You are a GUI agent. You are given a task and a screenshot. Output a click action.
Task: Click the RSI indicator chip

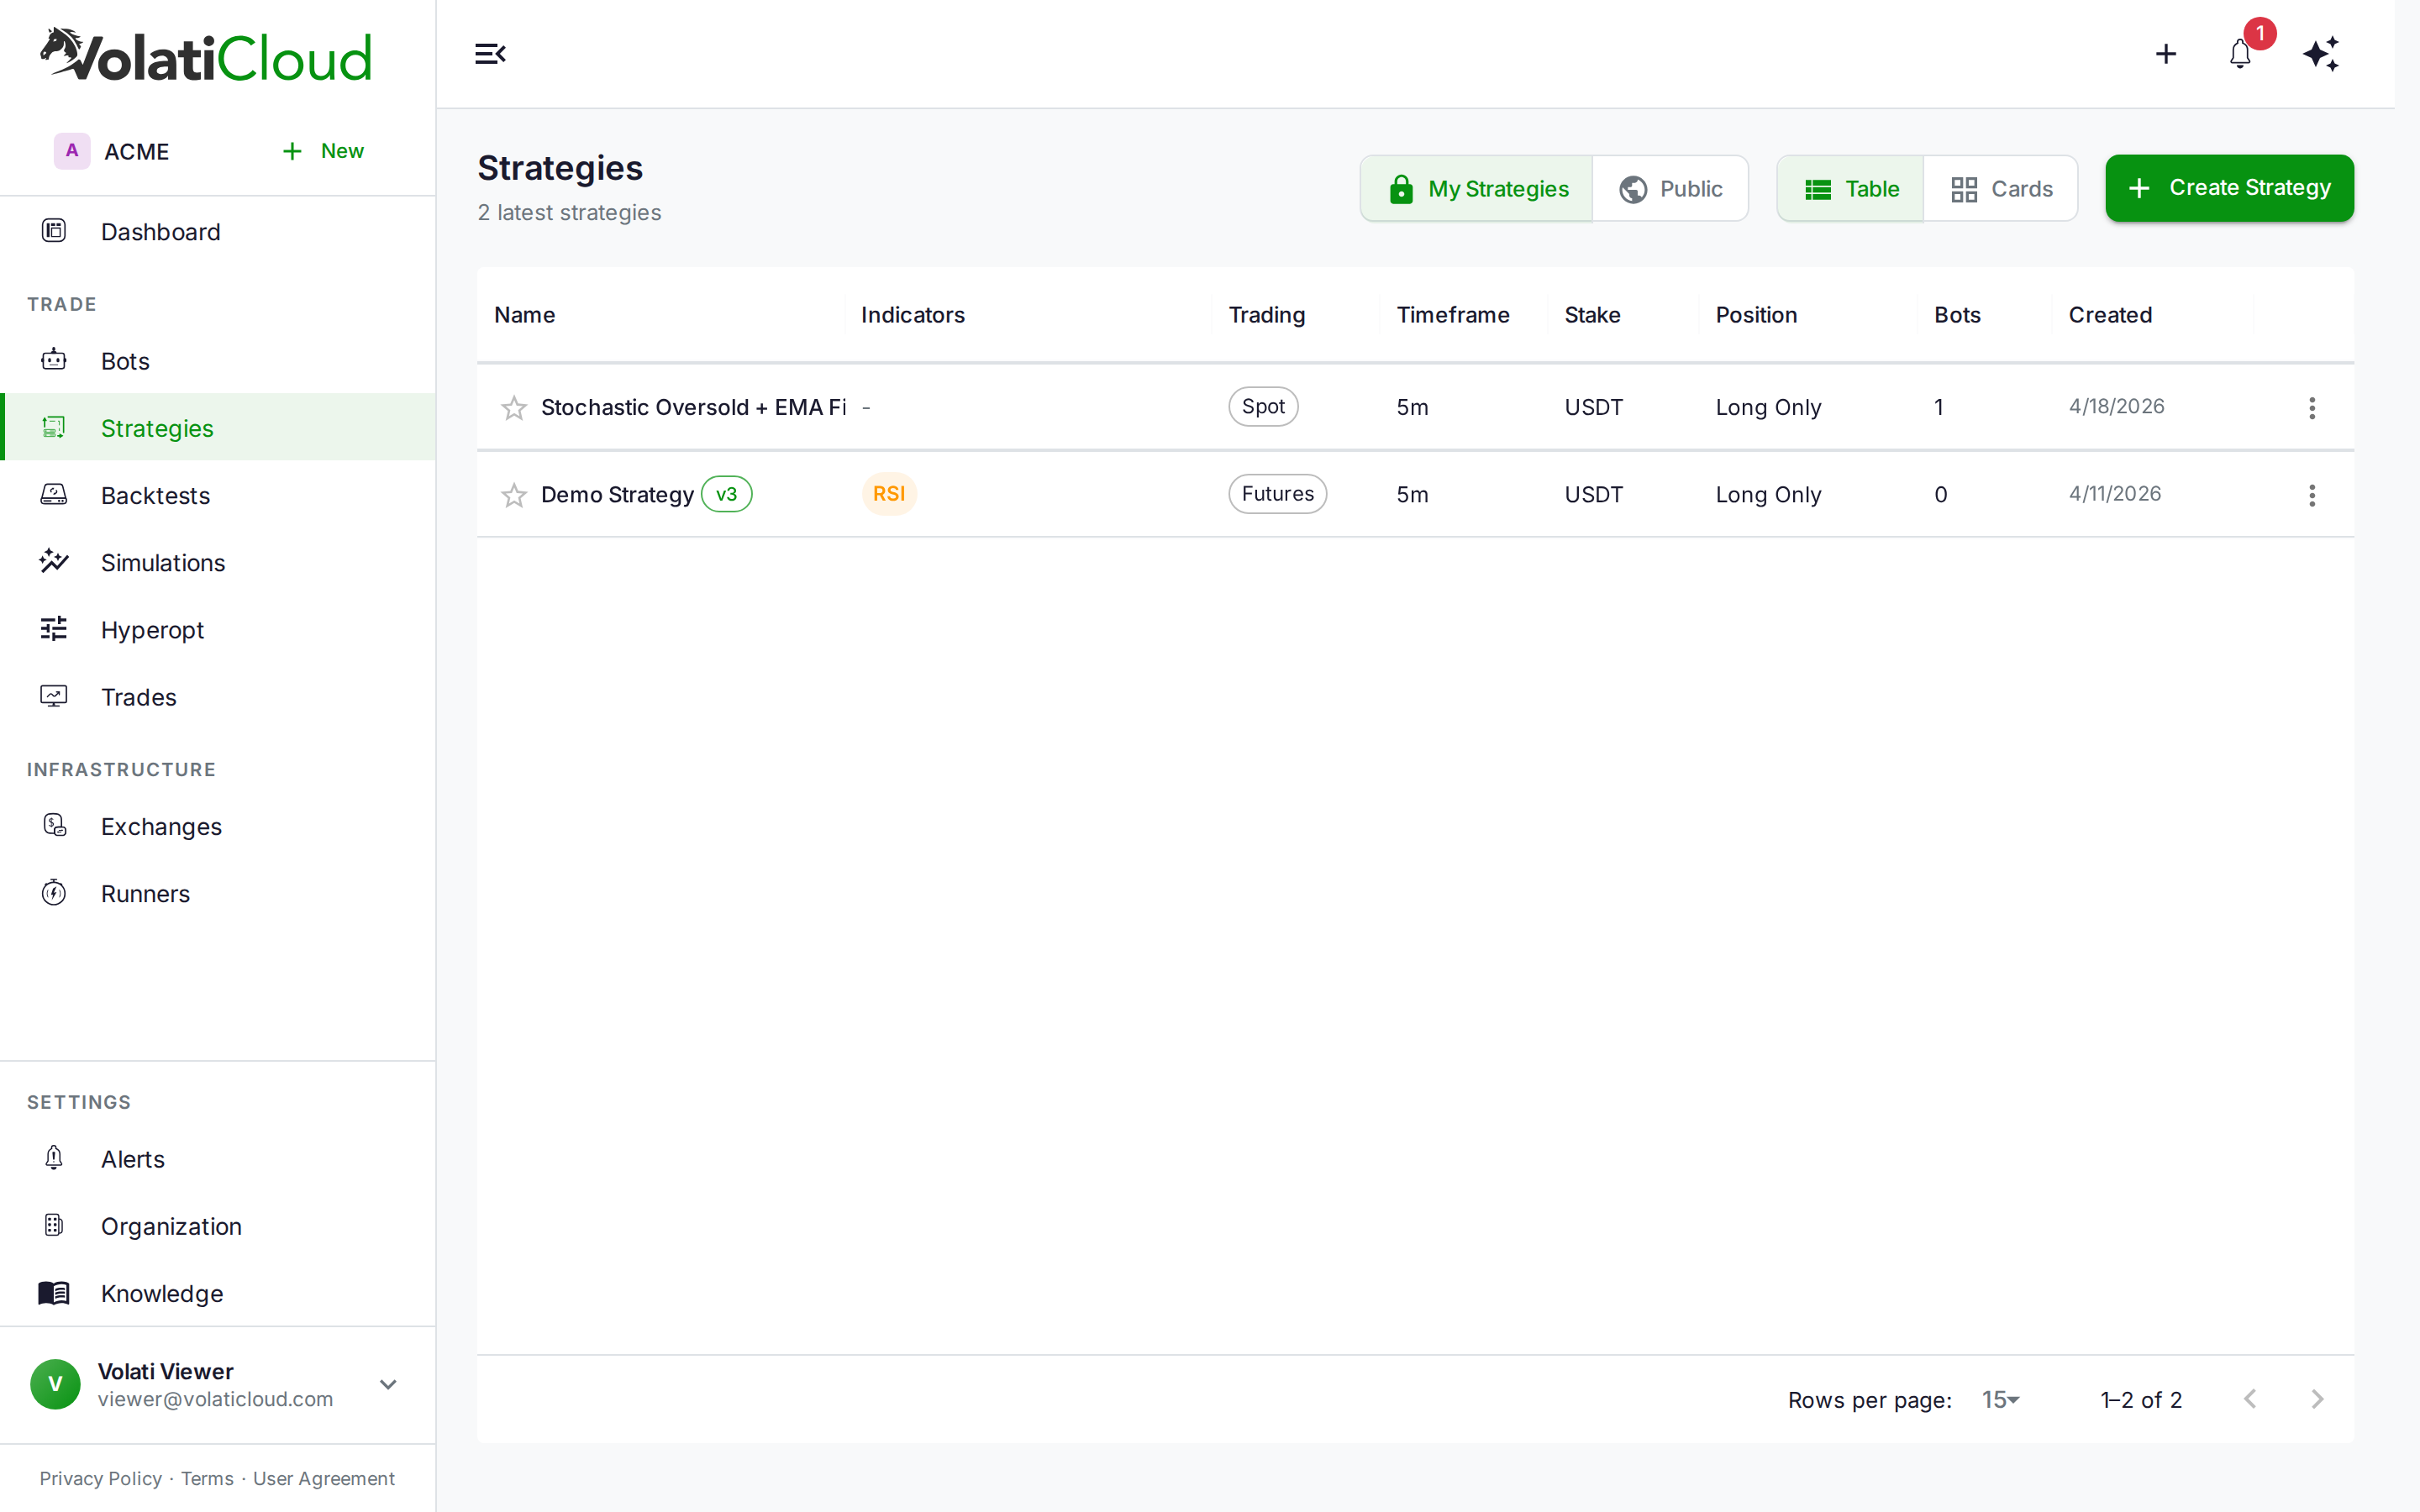pos(889,494)
